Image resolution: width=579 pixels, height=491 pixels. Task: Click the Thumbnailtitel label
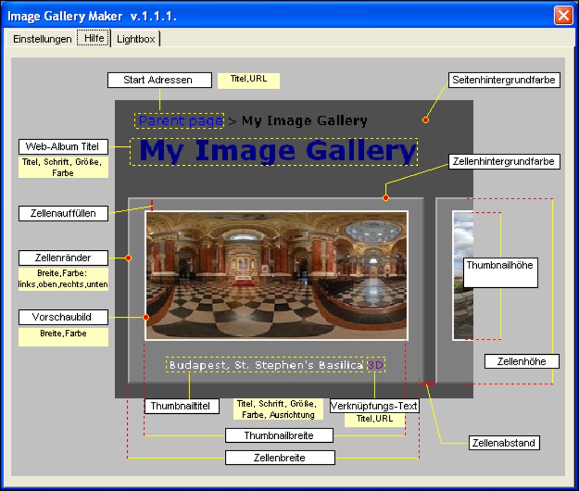(183, 406)
